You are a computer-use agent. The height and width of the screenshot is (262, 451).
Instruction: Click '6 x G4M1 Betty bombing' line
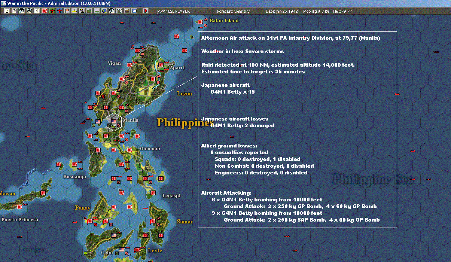(267, 199)
